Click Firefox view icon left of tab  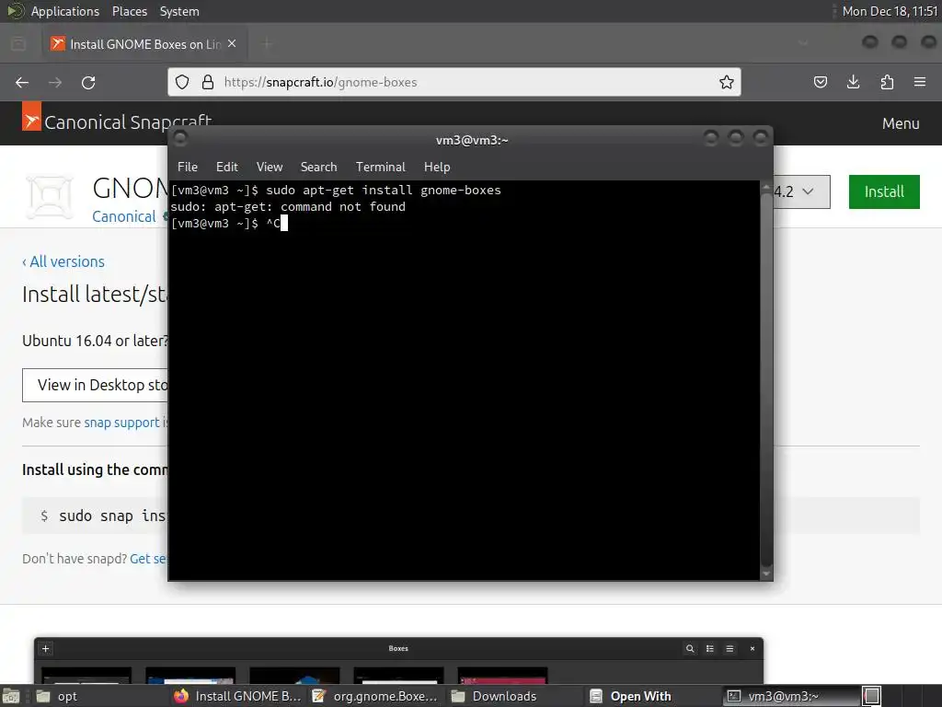pos(18,44)
